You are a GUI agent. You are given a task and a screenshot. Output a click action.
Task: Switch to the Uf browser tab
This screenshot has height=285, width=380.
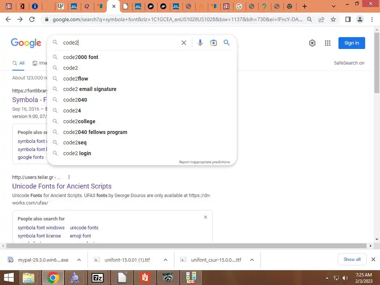(61, 6)
